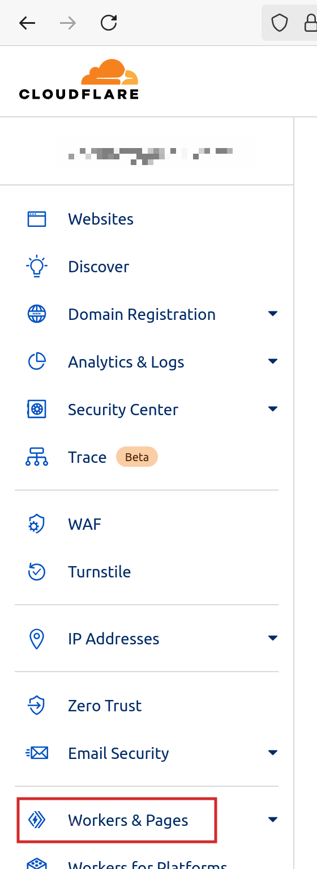This screenshot has width=317, height=869.
Task: Open the Zero Trust link
Action: 105,706
